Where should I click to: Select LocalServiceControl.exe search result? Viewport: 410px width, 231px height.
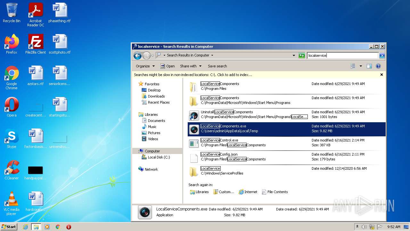287,143
